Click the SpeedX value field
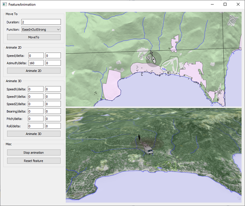Viewport: 245px width, 206px height. [36, 89]
